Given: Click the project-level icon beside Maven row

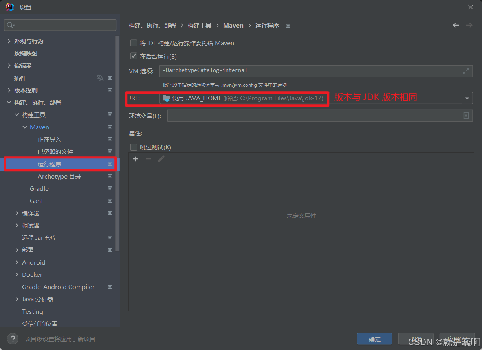Looking at the screenshot, I should (x=110, y=127).
